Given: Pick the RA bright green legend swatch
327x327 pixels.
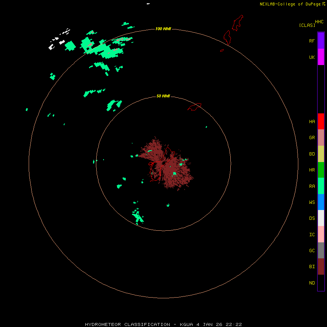Looking at the screenshot, I should point(321,186).
